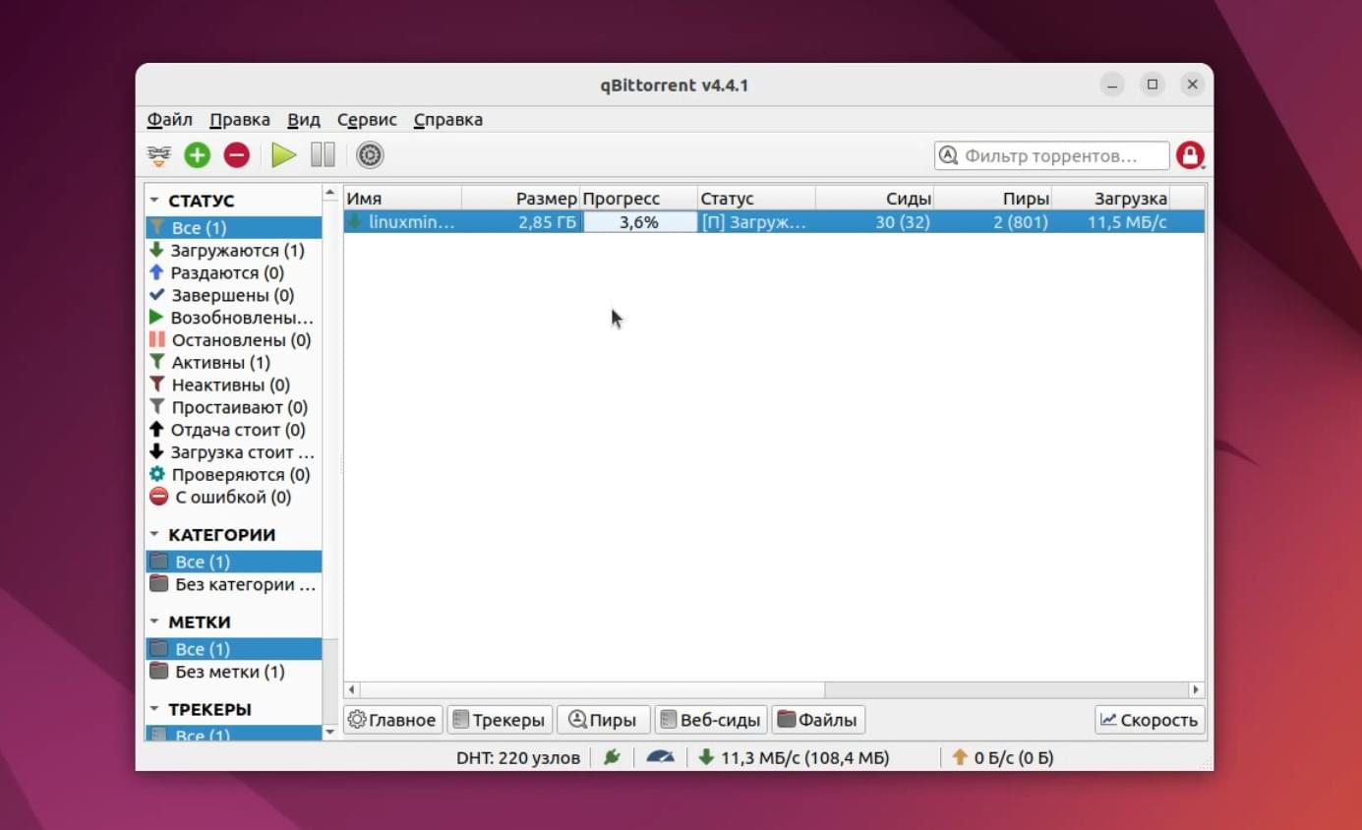Filter by Простаивают (0)
This screenshot has height=830, width=1362.
[x=234, y=407]
